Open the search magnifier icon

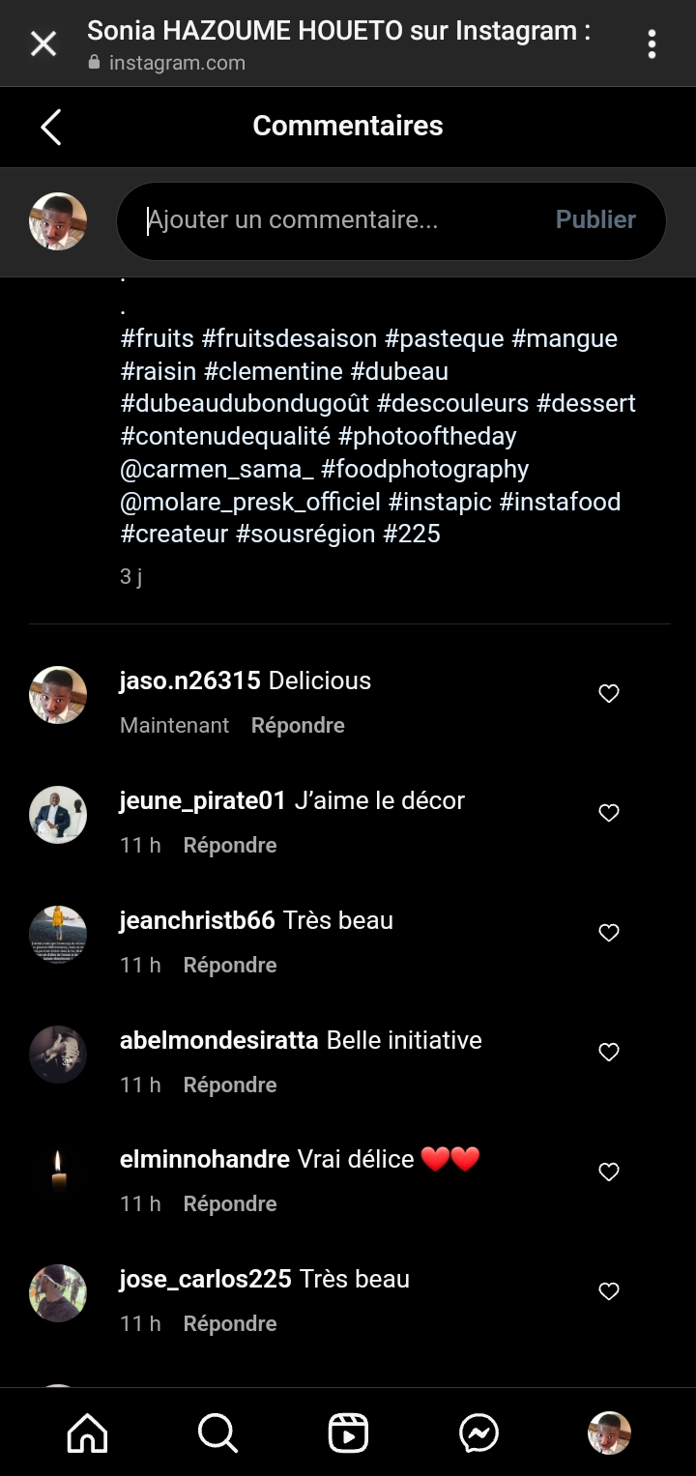click(x=217, y=1433)
